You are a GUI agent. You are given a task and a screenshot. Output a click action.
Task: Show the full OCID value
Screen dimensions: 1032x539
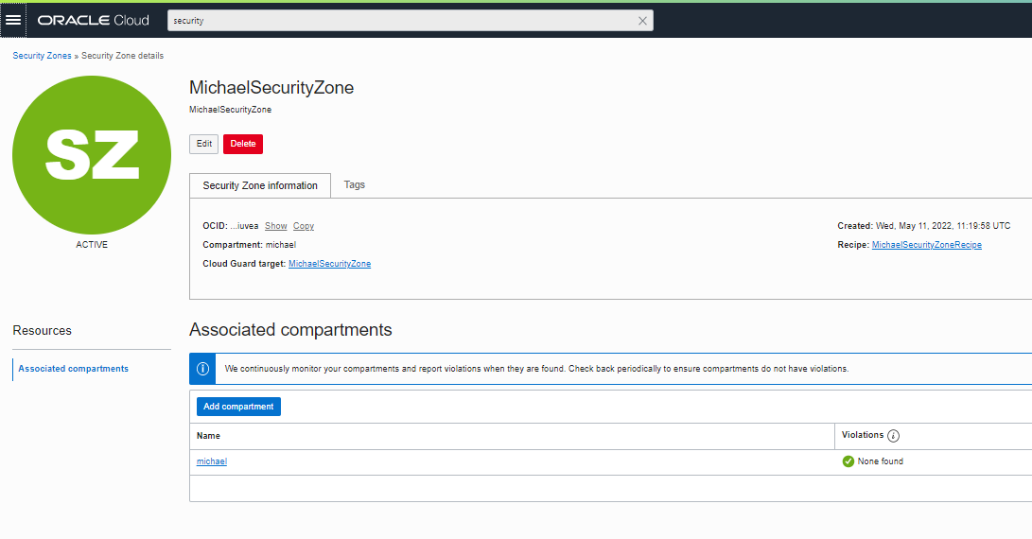tap(276, 226)
